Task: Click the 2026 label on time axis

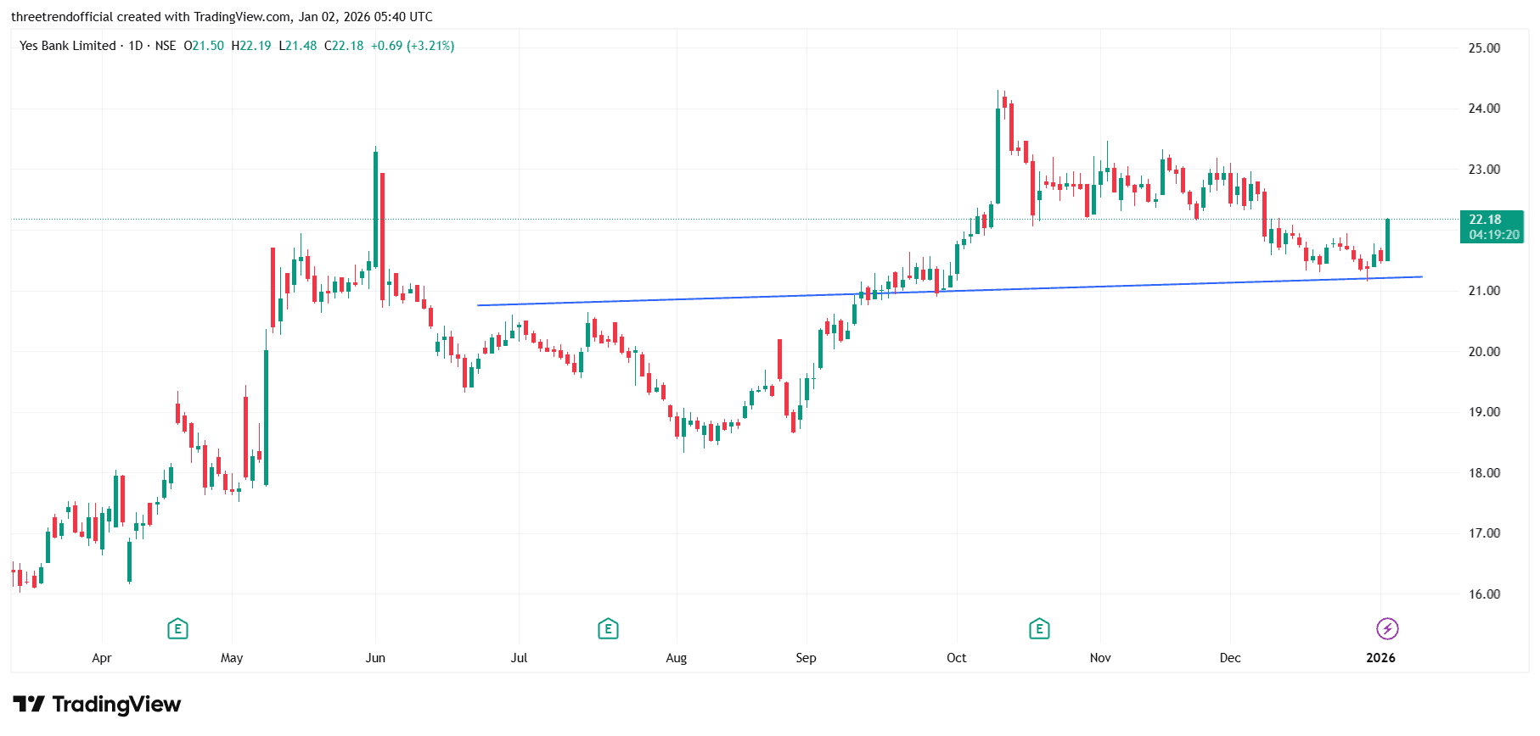Action: [x=1380, y=658]
